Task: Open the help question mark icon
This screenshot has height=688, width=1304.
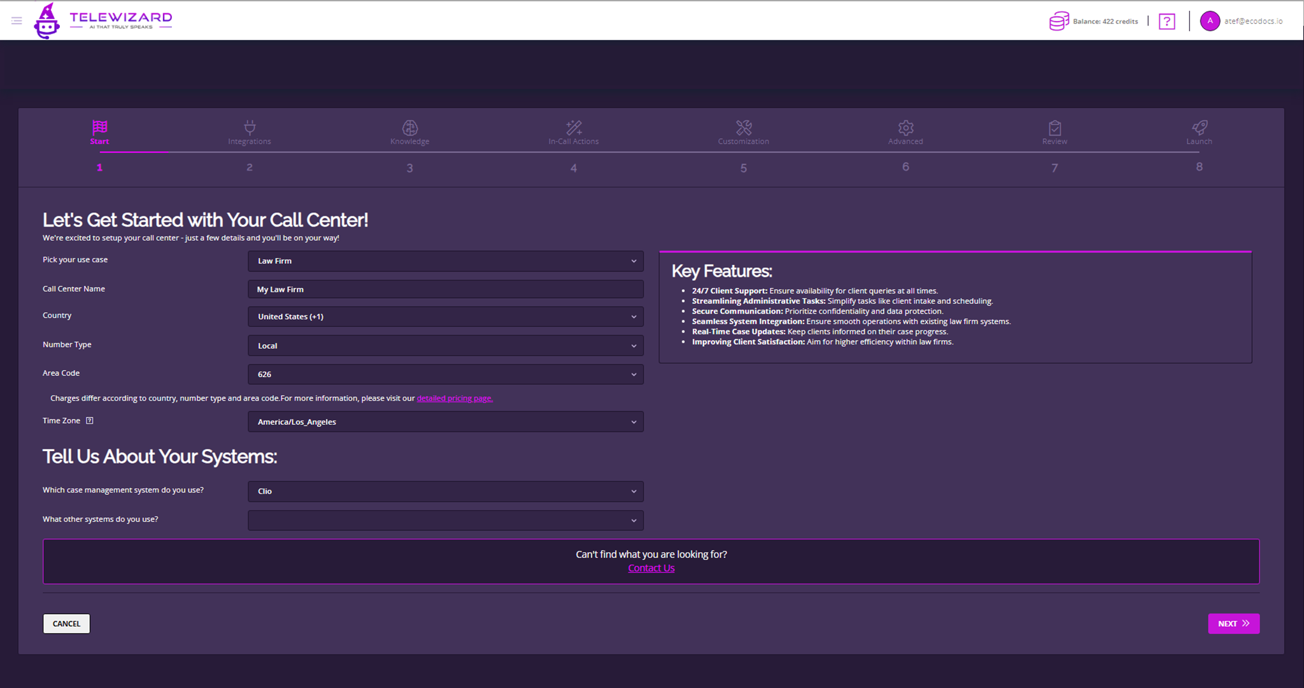Action: click(1166, 22)
